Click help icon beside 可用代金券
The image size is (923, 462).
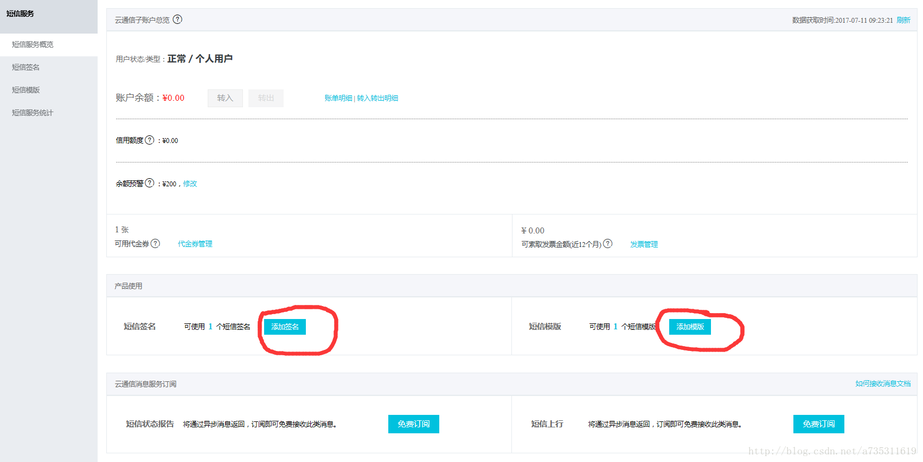click(155, 244)
